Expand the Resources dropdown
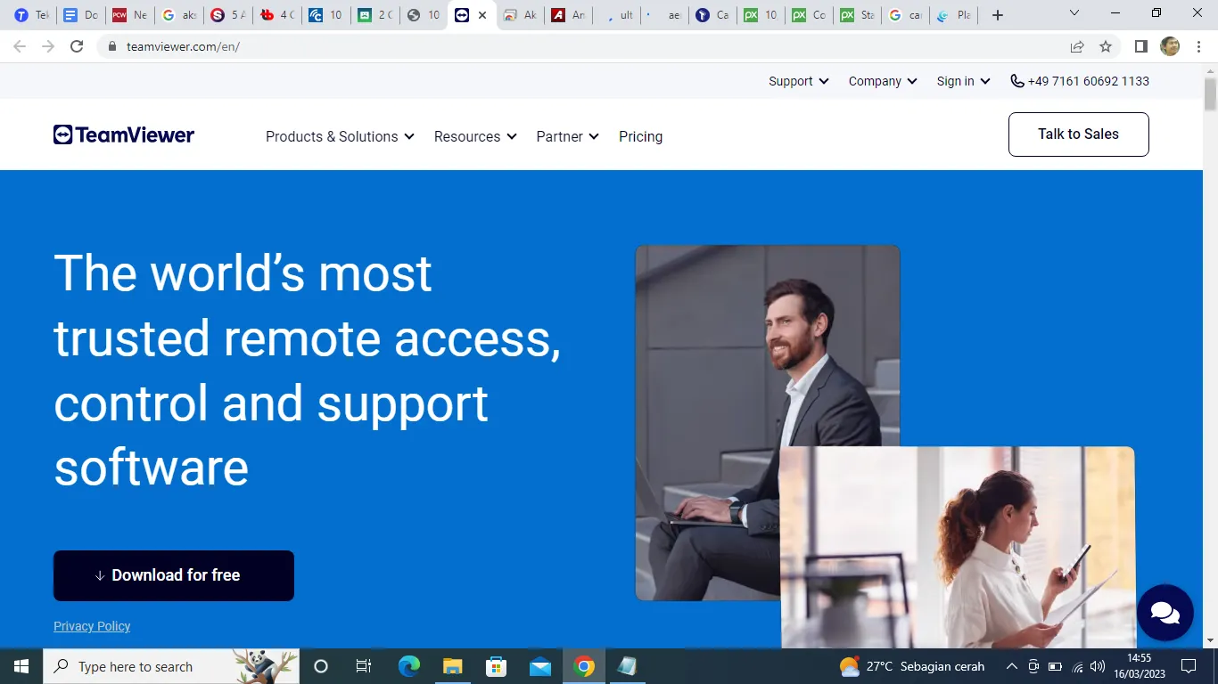Screen dimensions: 1218x684 [x=474, y=136]
